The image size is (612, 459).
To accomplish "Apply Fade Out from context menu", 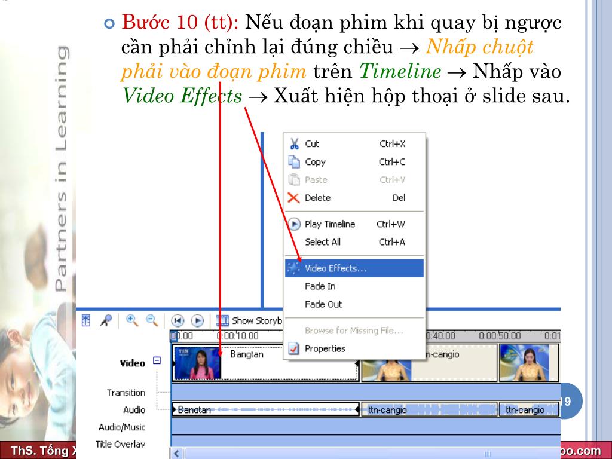I will [x=354, y=304].
